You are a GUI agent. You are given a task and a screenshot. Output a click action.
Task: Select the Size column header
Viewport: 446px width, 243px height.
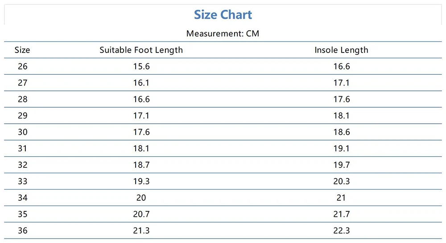[x=22, y=50]
